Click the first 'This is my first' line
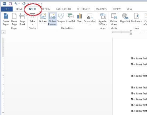Viewport: 147px width, 115px height. 139,59
